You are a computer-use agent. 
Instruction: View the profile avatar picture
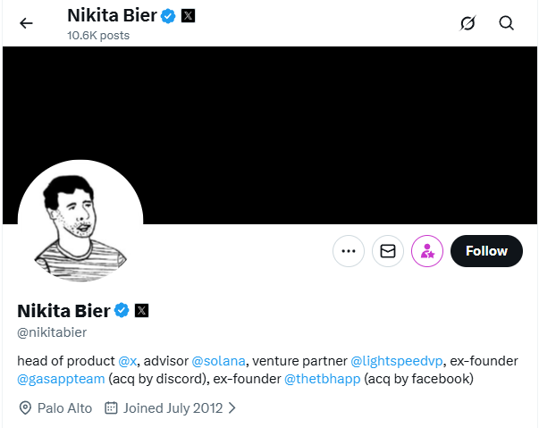point(80,222)
